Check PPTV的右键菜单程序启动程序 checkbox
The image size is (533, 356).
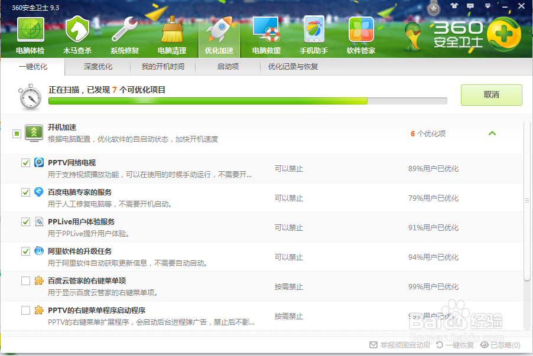[x=25, y=310]
